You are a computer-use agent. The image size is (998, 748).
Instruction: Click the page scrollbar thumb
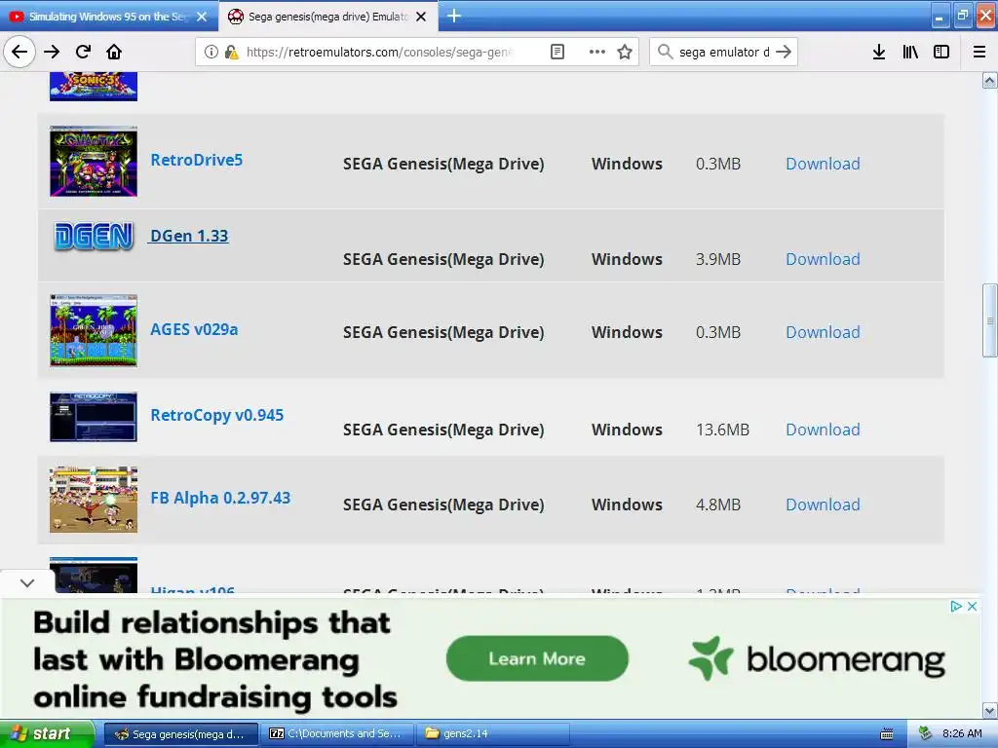[x=990, y=320]
